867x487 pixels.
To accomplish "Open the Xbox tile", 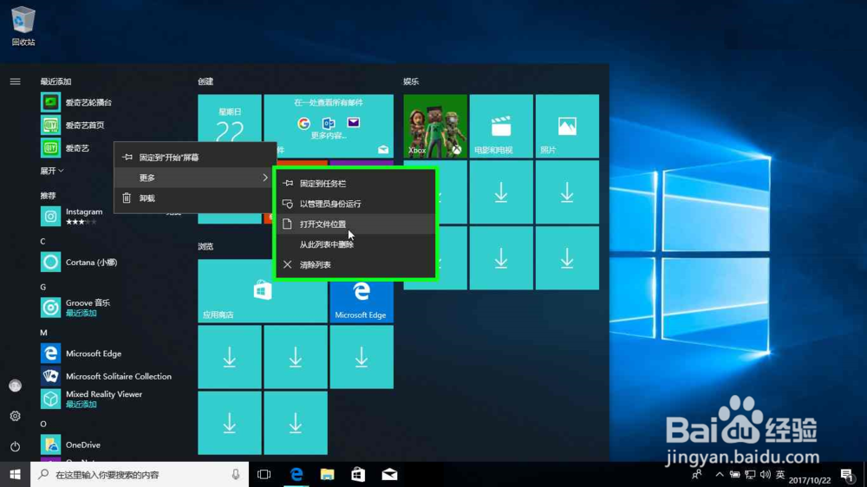I will (x=435, y=126).
